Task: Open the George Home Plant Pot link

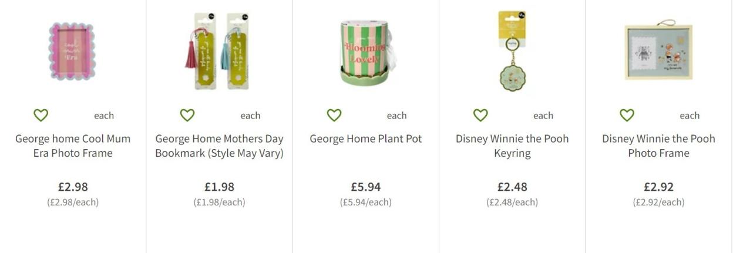Action: tap(366, 139)
